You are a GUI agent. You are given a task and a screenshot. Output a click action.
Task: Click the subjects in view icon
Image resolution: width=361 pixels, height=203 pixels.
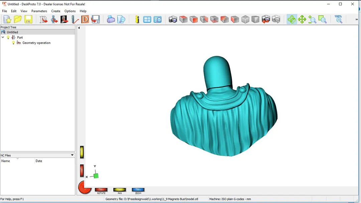tap(157, 19)
